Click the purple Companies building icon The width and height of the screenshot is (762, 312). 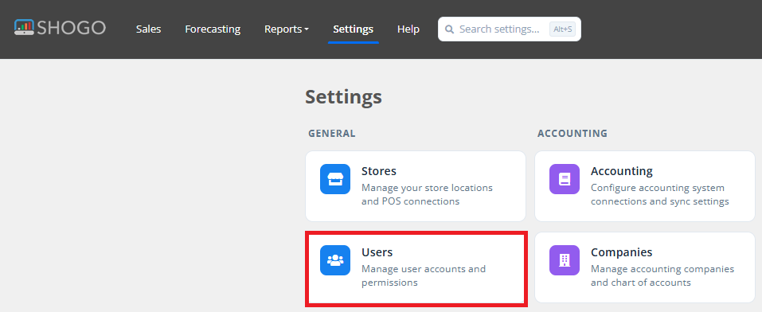pyautogui.click(x=565, y=260)
